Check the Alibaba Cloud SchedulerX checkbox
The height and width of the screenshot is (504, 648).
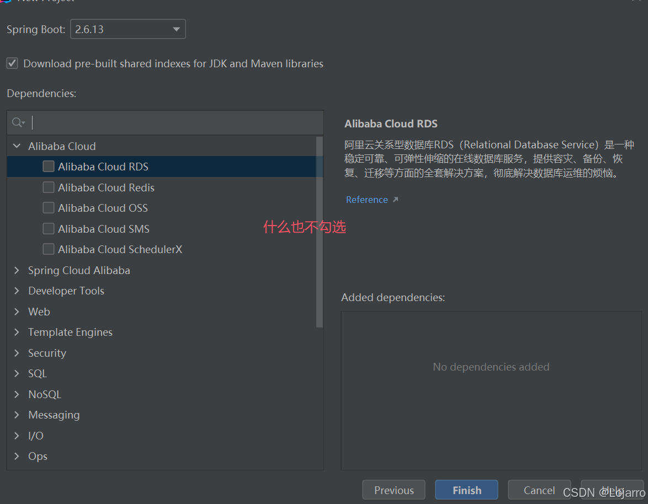point(49,249)
